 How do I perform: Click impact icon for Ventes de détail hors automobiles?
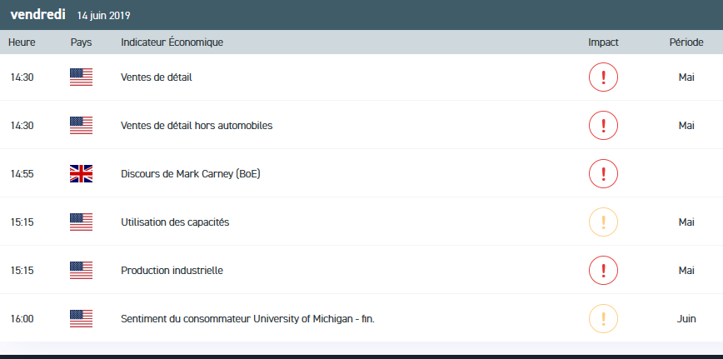coord(603,126)
